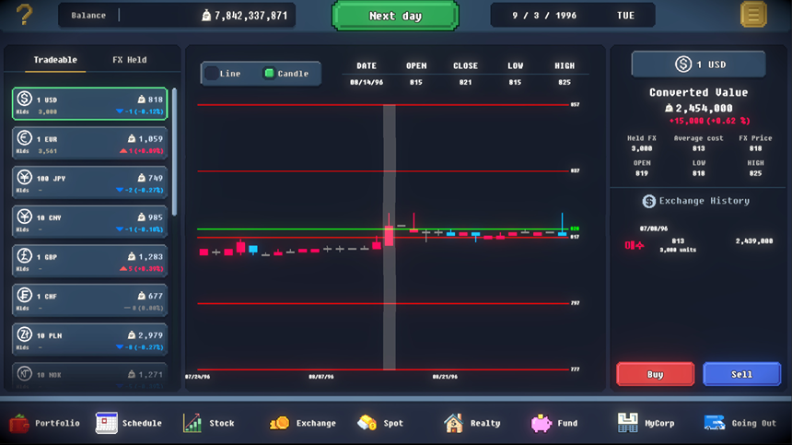
Task: Open the MyCorp building icon
Action: coord(627,423)
